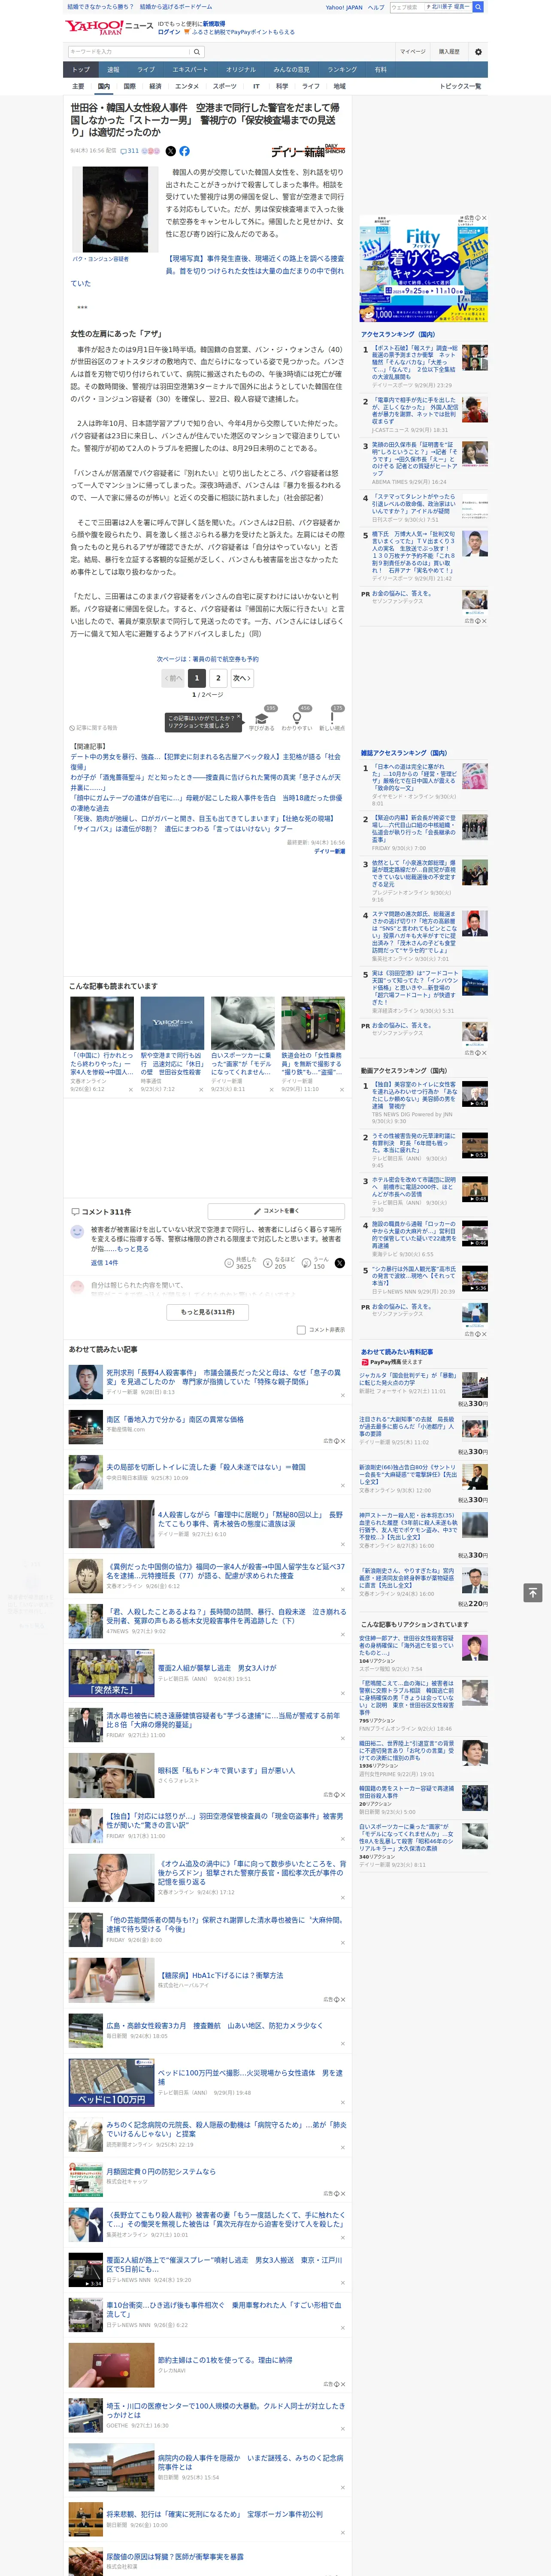Click the なるほど reaction 205
The width and height of the screenshot is (551, 2576).
[279, 1263]
